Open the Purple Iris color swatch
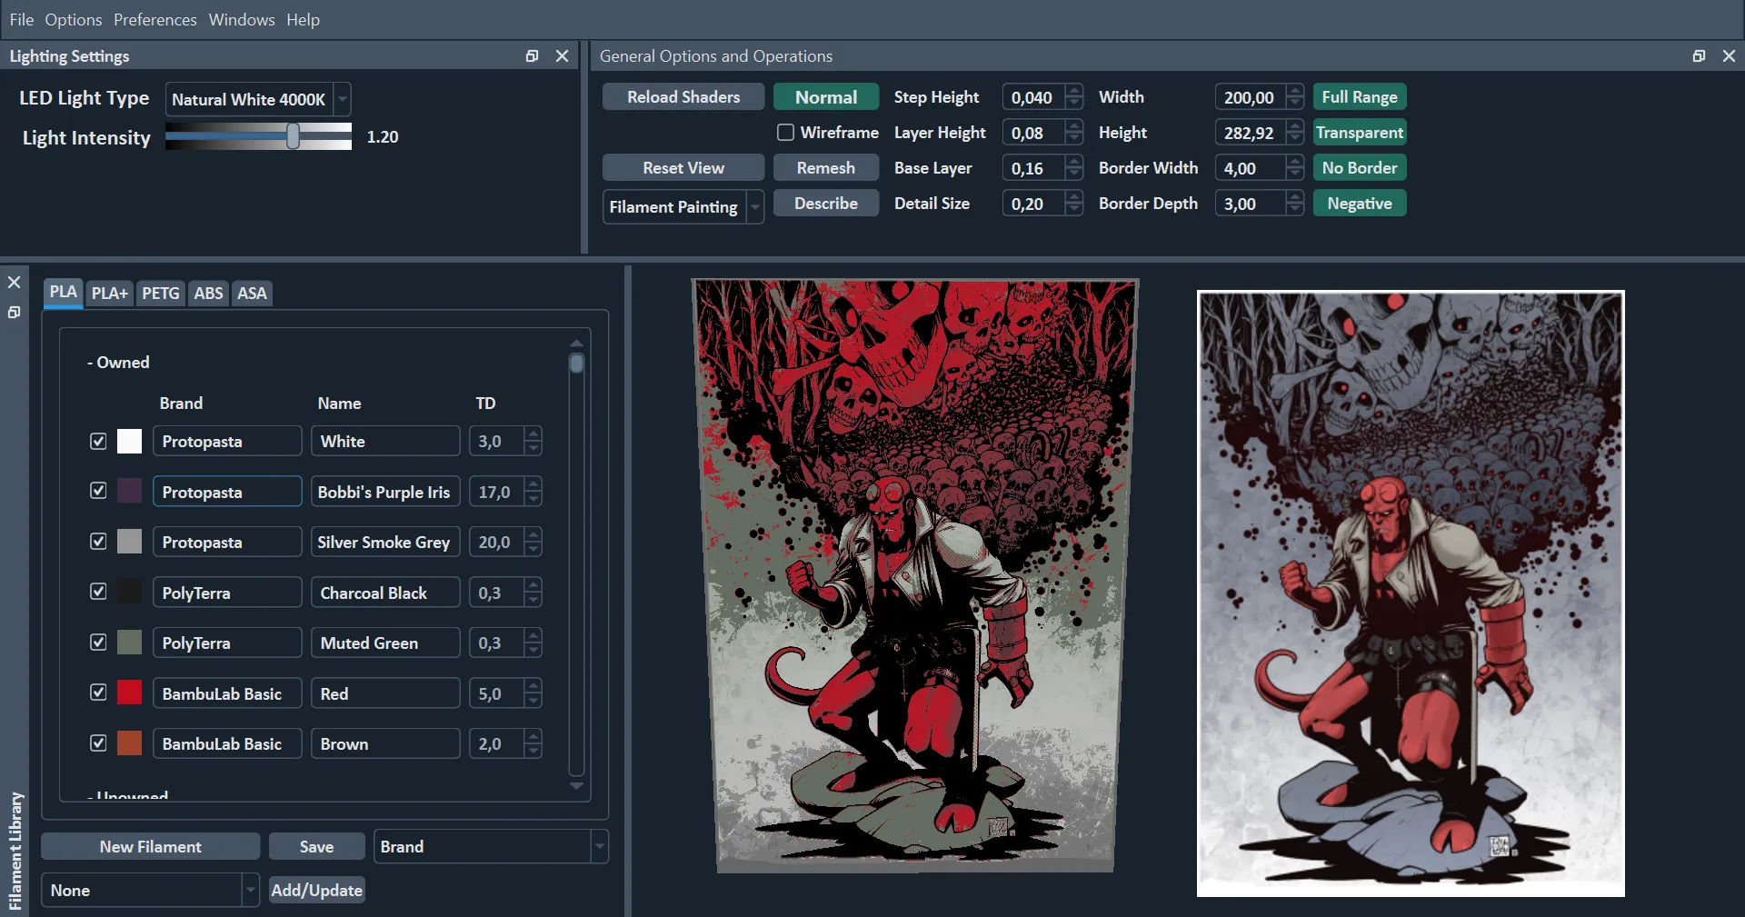Screen dimensions: 1745x917 pyautogui.click(x=130, y=491)
